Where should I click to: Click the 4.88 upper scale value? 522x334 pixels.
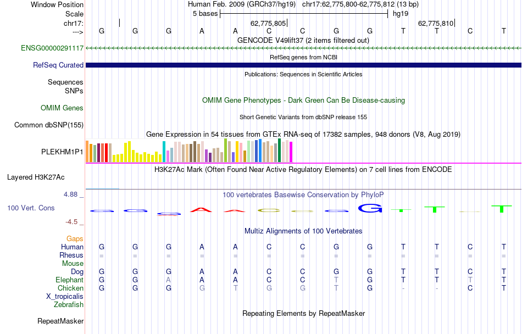click(x=70, y=194)
